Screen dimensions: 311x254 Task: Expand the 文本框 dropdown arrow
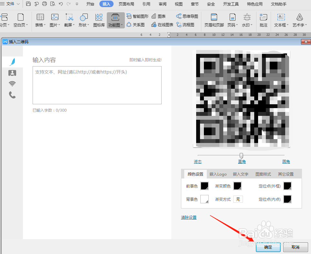pos(287,25)
